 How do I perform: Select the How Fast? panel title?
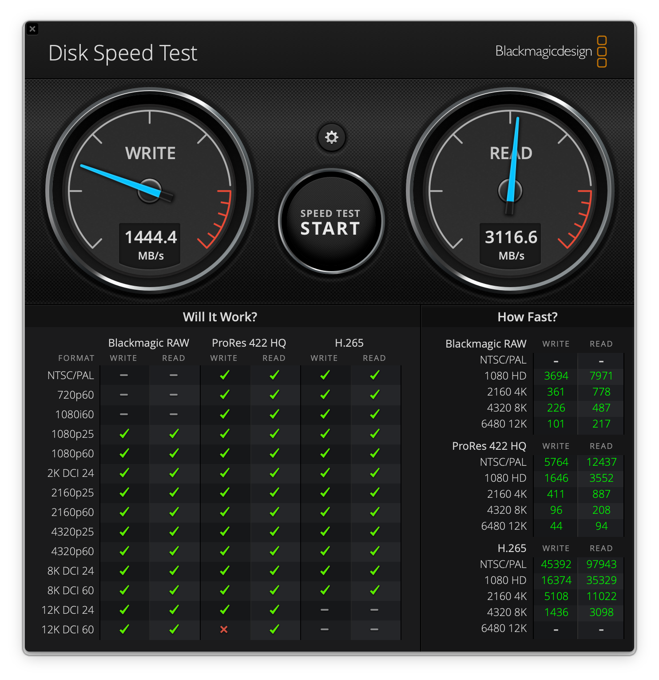click(528, 316)
